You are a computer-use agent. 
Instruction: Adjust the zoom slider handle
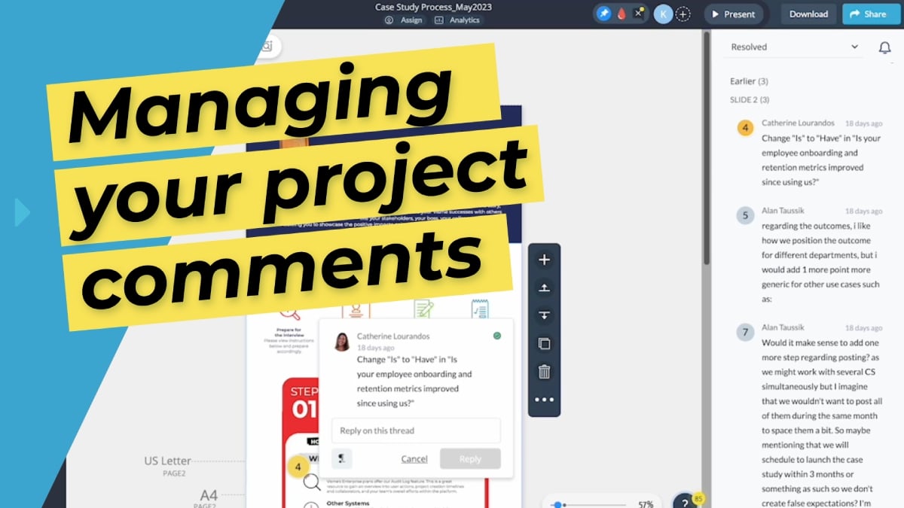(557, 504)
